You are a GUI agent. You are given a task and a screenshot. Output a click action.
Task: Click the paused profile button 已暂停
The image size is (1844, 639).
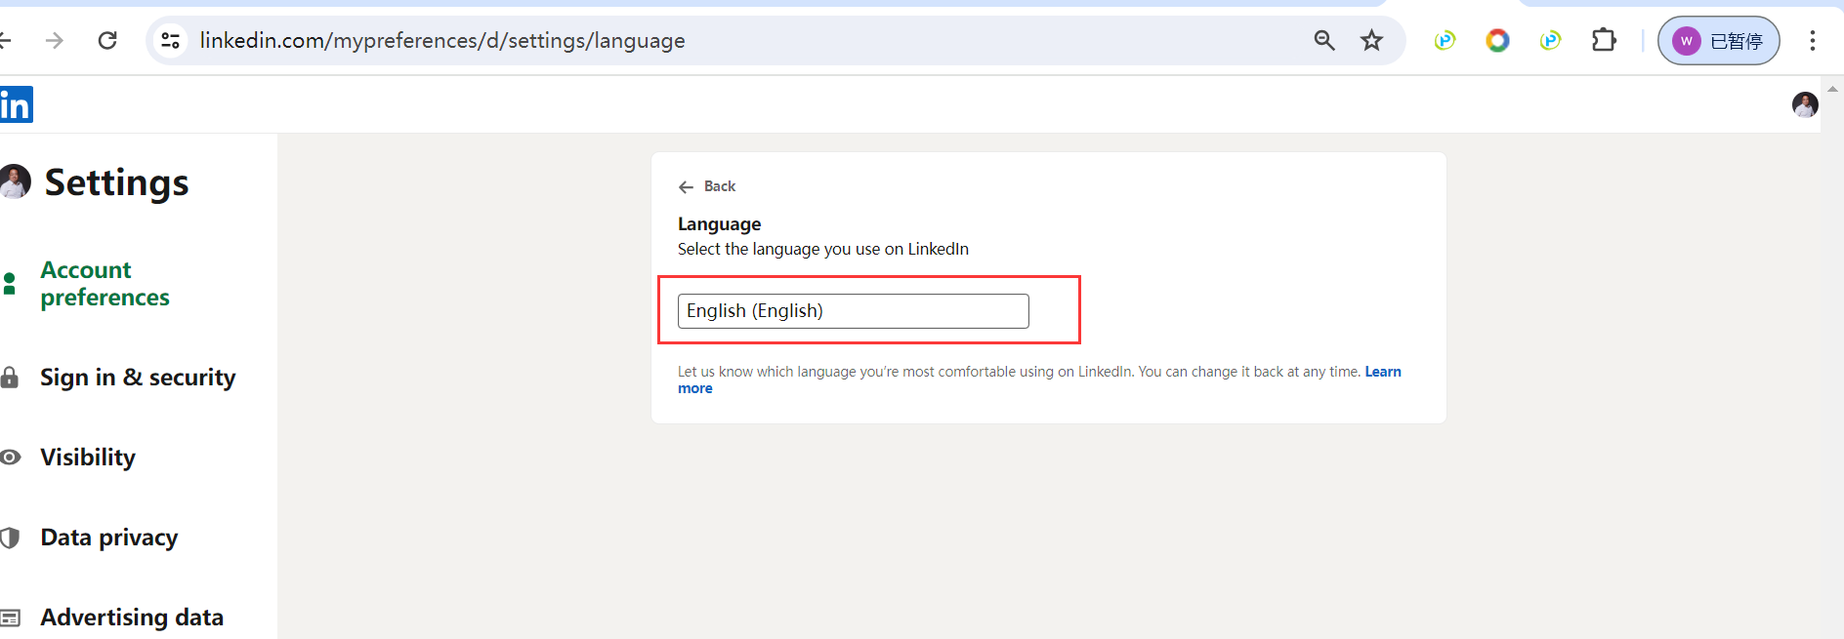click(1719, 40)
